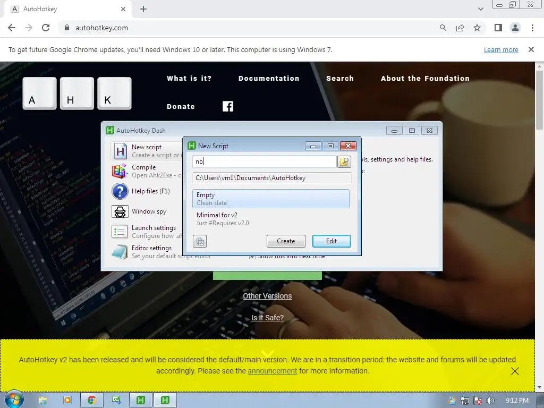544x408 pixels.
Task: Click the New script icon in AutoHotkey Dash
Action: tap(120, 151)
